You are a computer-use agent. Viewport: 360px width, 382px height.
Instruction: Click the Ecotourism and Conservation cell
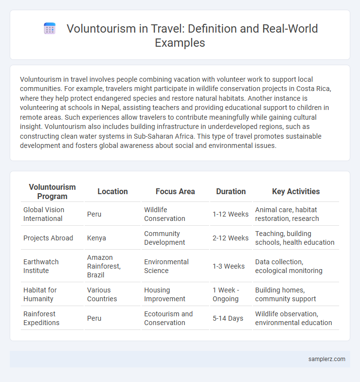(175, 318)
